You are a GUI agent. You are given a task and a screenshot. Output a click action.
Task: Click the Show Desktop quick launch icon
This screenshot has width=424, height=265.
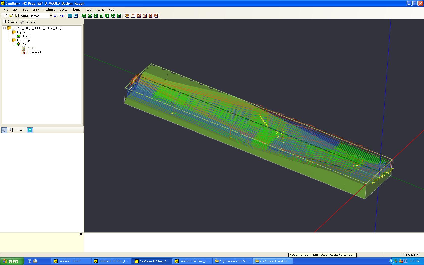pyautogui.click(x=30, y=261)
